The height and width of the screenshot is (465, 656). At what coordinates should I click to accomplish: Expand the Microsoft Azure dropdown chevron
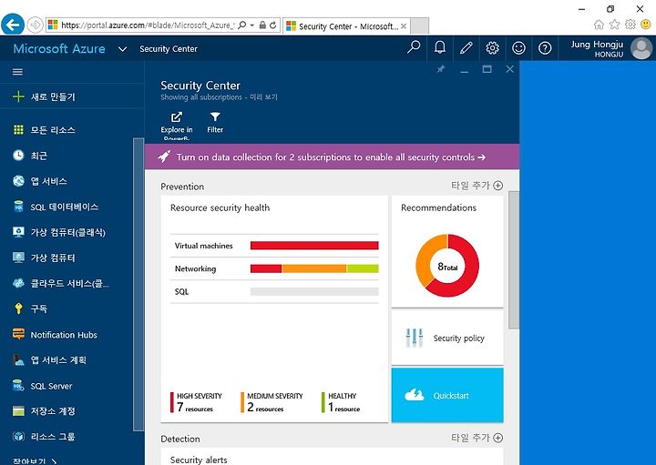[122, 49]
